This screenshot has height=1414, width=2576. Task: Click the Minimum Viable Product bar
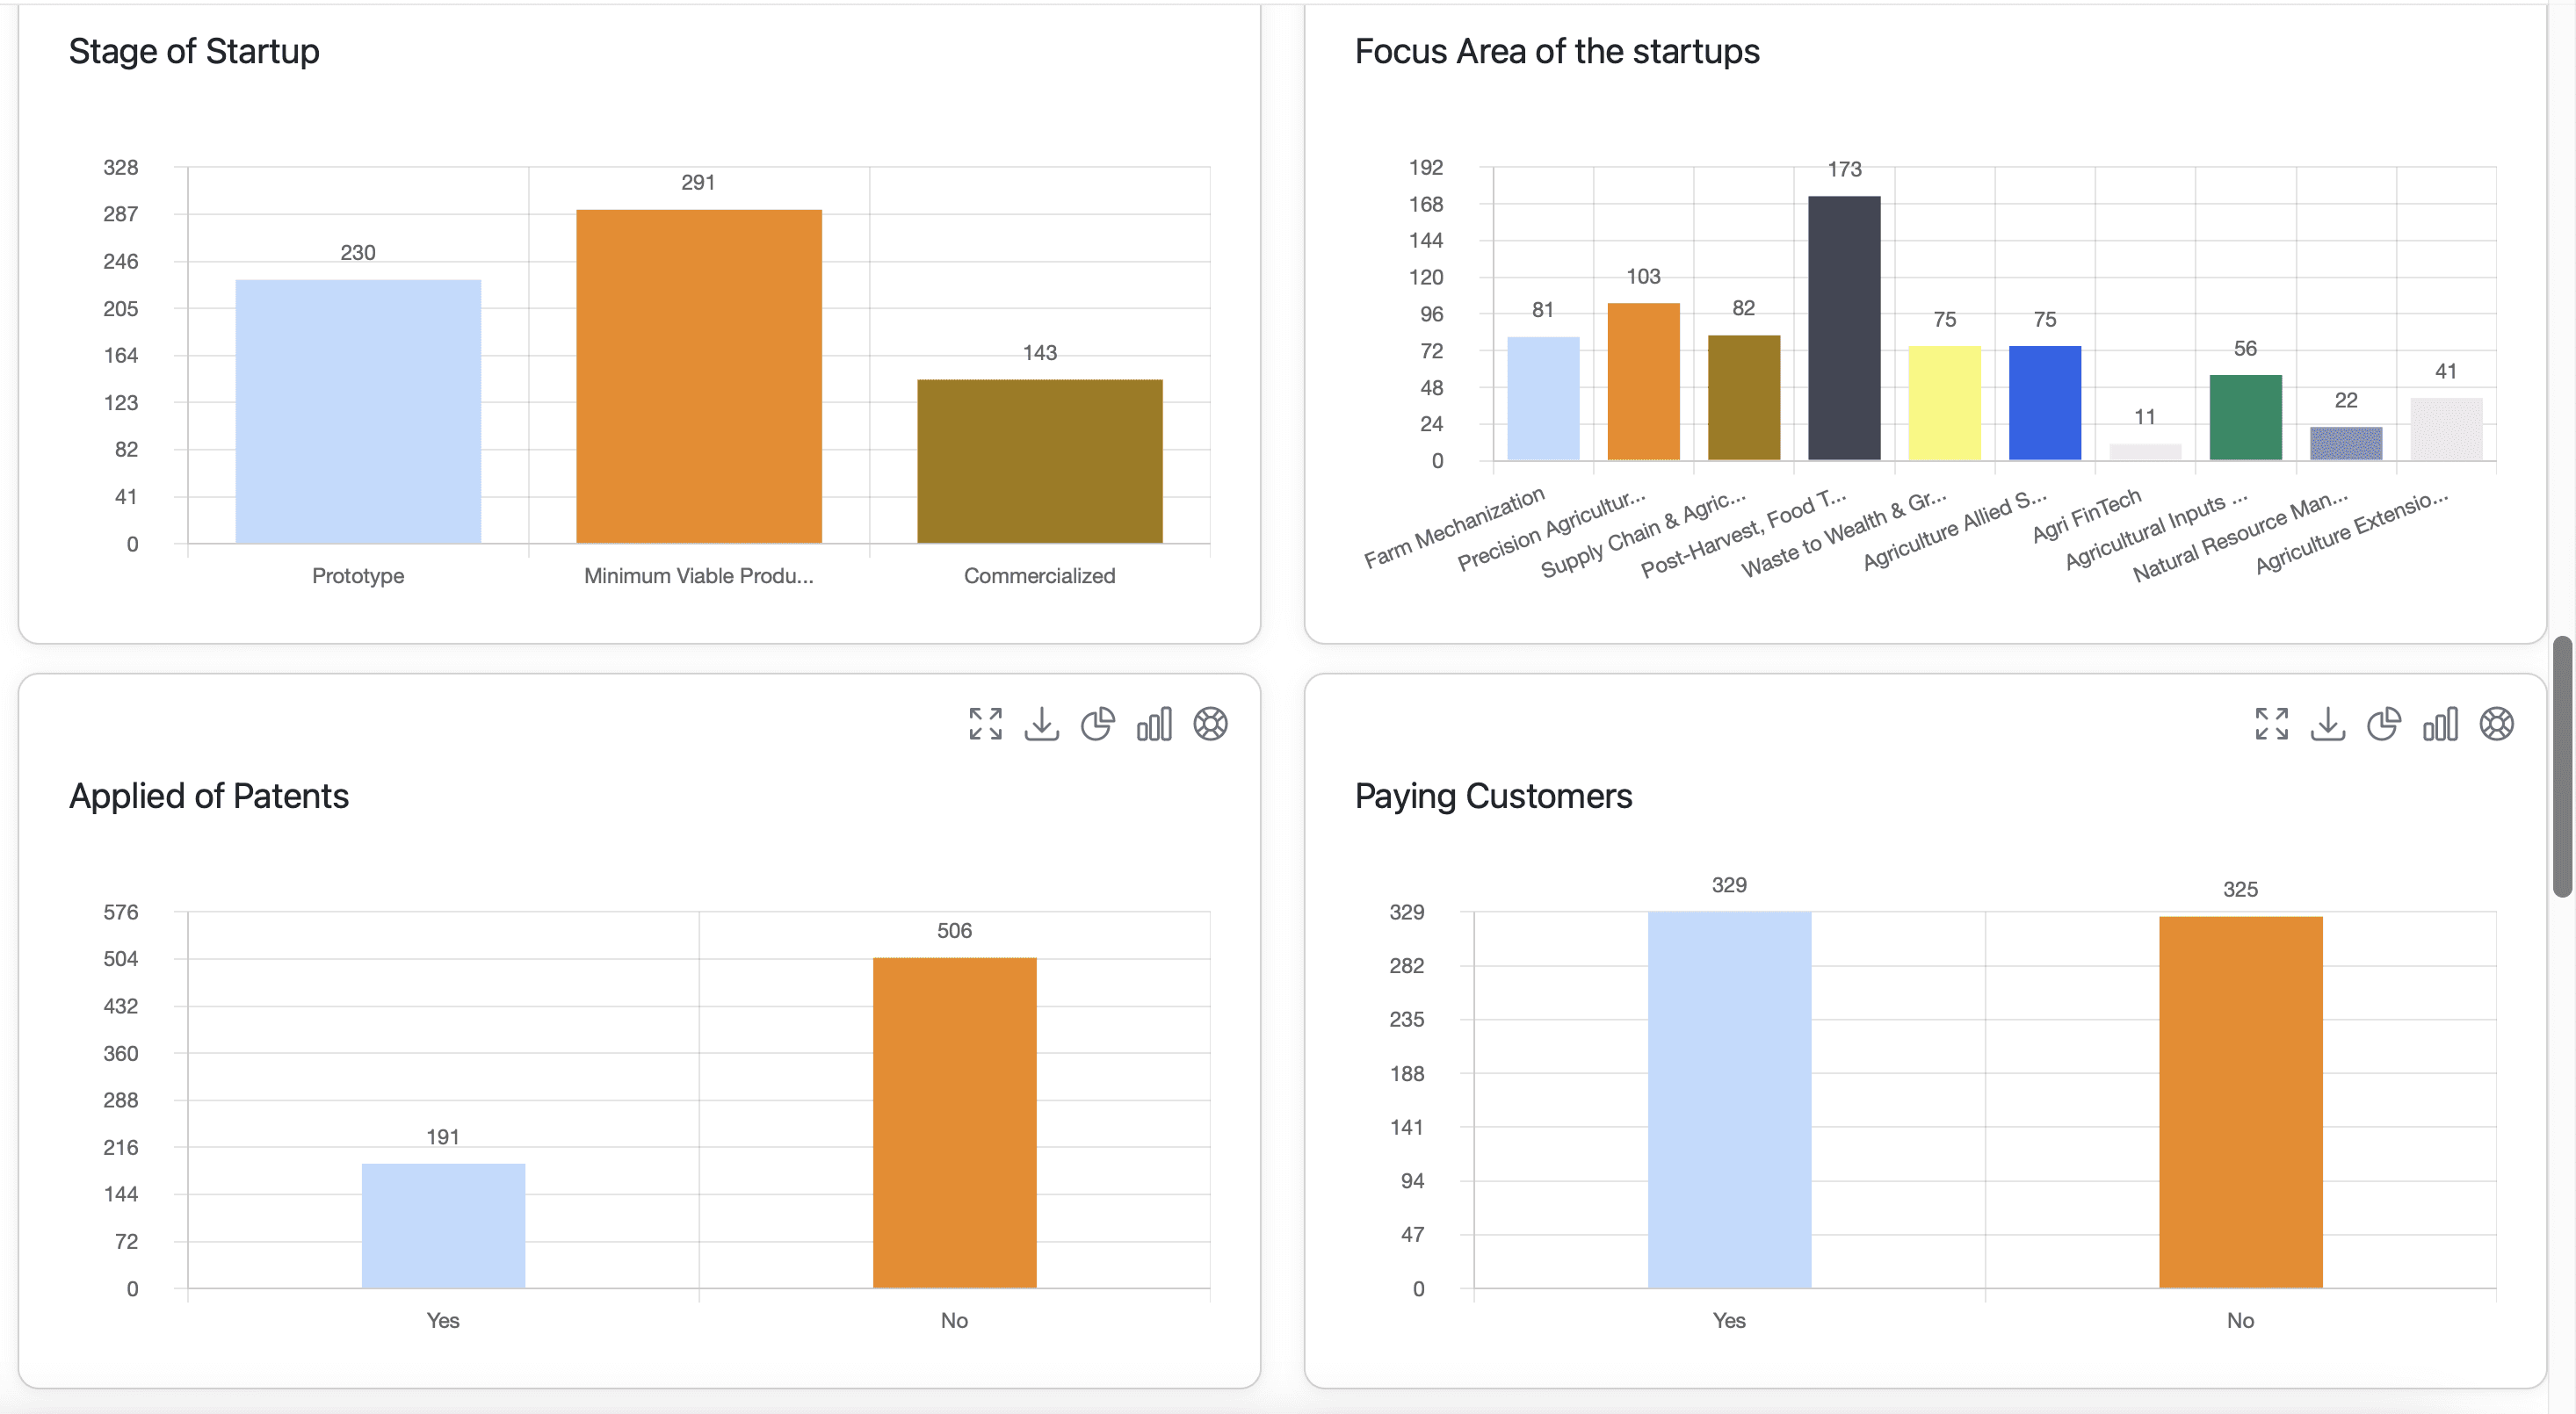698,377
